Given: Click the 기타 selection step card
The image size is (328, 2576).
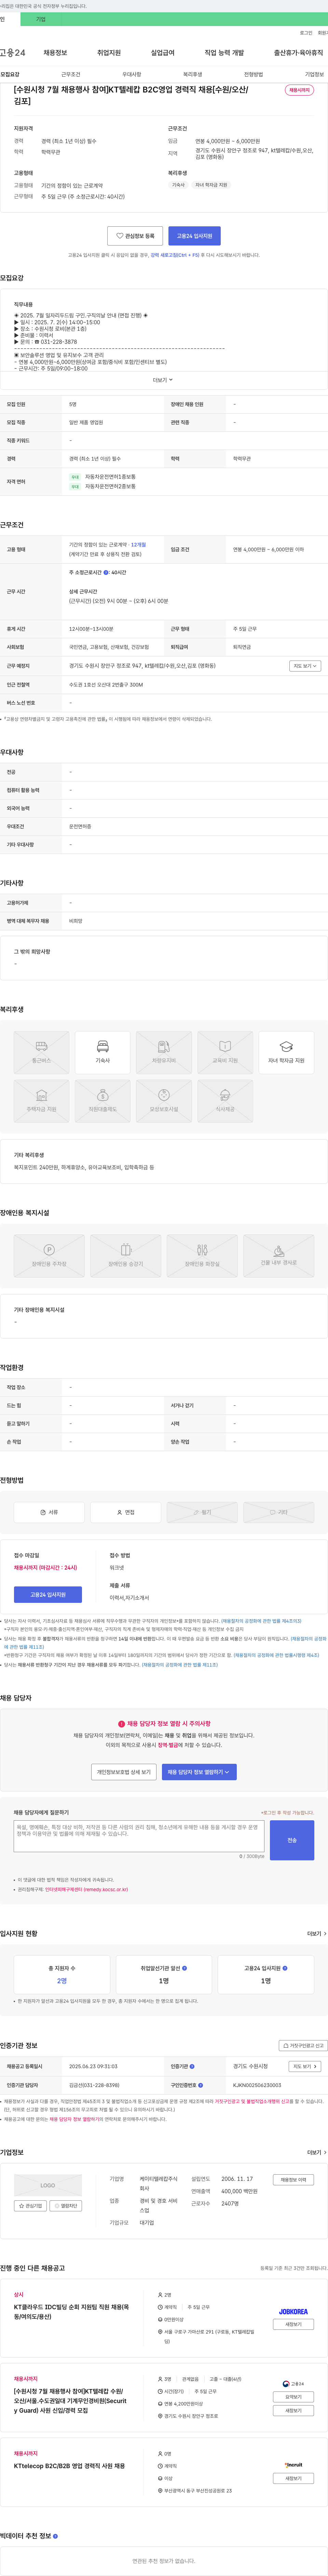Looking at the screenshot, I should click(x=278, y=1512).
